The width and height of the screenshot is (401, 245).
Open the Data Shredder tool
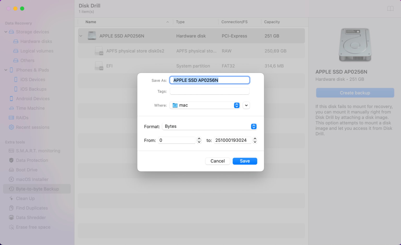coord(31,217)
